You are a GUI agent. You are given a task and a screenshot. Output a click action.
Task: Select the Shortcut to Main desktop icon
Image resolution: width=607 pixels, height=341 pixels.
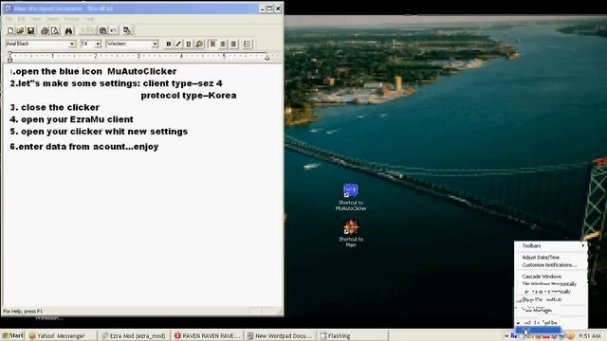point(351,233)
